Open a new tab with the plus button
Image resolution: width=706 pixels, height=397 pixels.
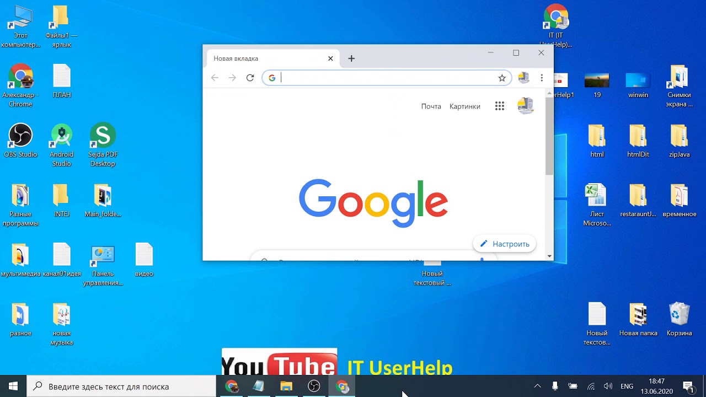351,58
